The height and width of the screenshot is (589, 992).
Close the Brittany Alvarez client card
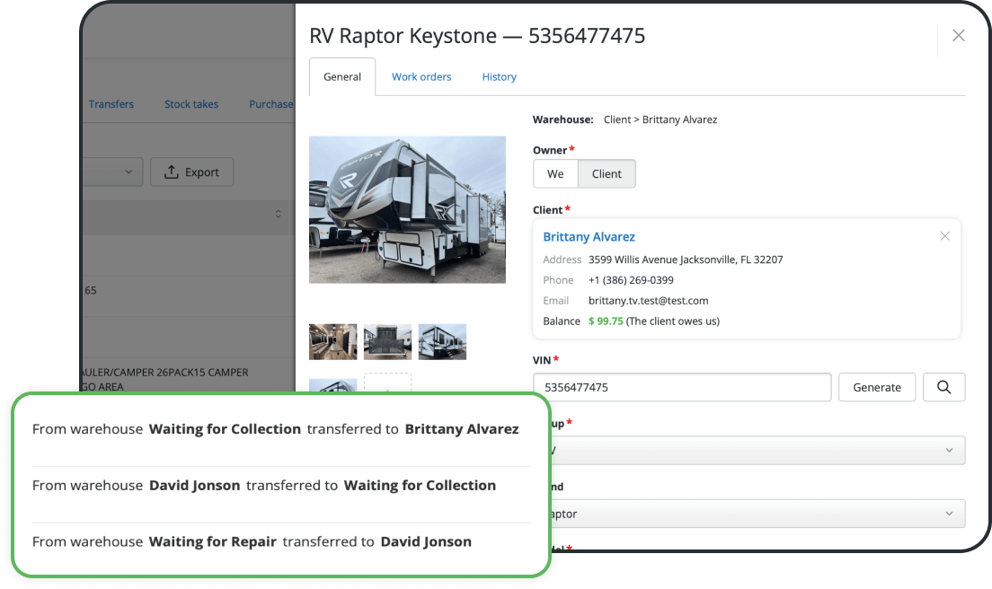pos(944,235)
